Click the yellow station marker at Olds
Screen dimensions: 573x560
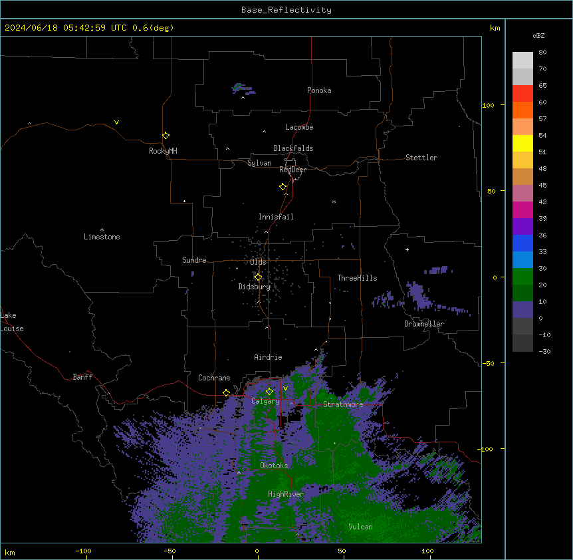click(258, 277)
